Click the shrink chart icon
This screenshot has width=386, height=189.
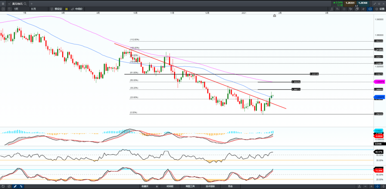(375, 4)
